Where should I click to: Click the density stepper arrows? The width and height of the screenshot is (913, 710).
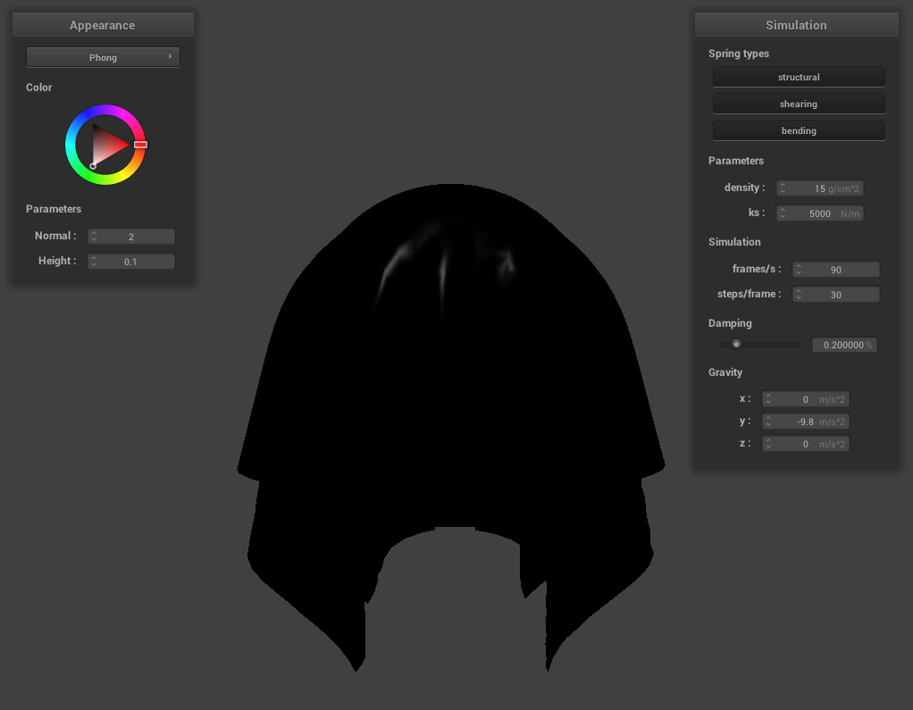pos(783,188)
